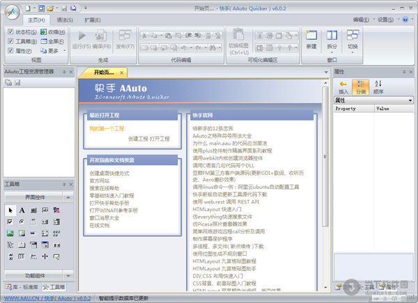Select the checkbox control in toolbox
This screenshot has width=418, height=303.
[x=10, y=222]
